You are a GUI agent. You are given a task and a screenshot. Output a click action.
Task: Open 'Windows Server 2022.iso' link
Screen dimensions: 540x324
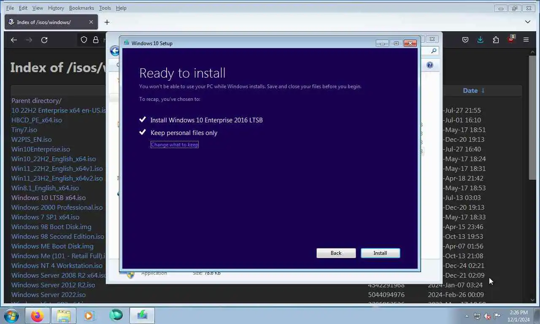49,294
